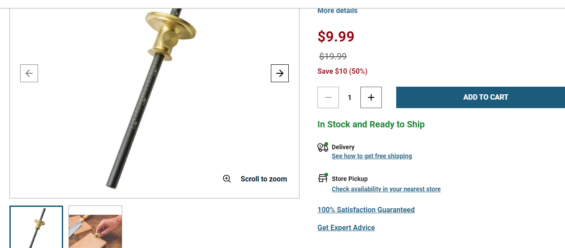Click the delivery truck icon

323,147
